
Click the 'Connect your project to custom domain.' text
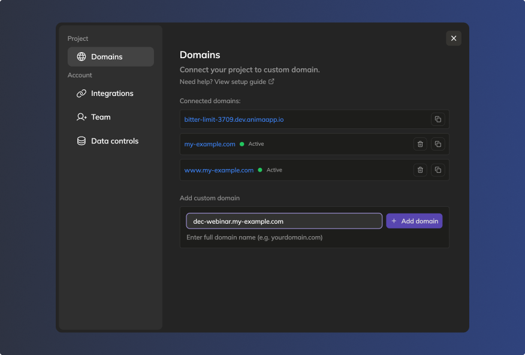[250, 70]
